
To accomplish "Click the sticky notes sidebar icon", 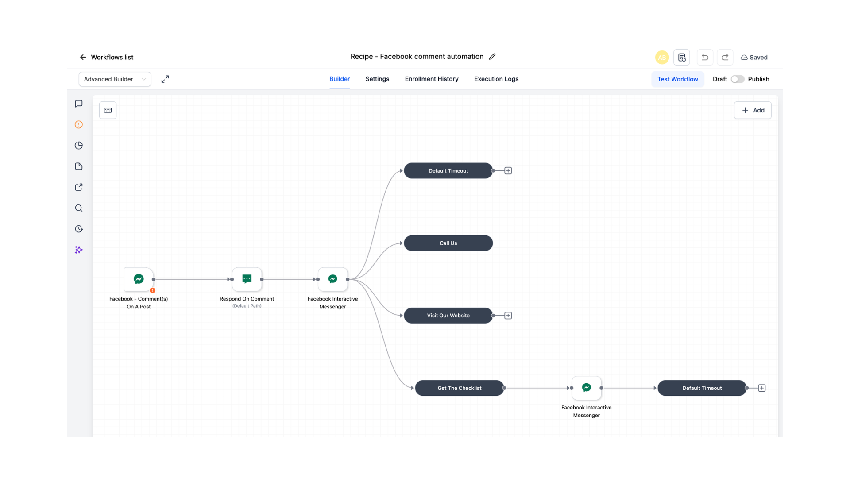I will tap(79, 166).
